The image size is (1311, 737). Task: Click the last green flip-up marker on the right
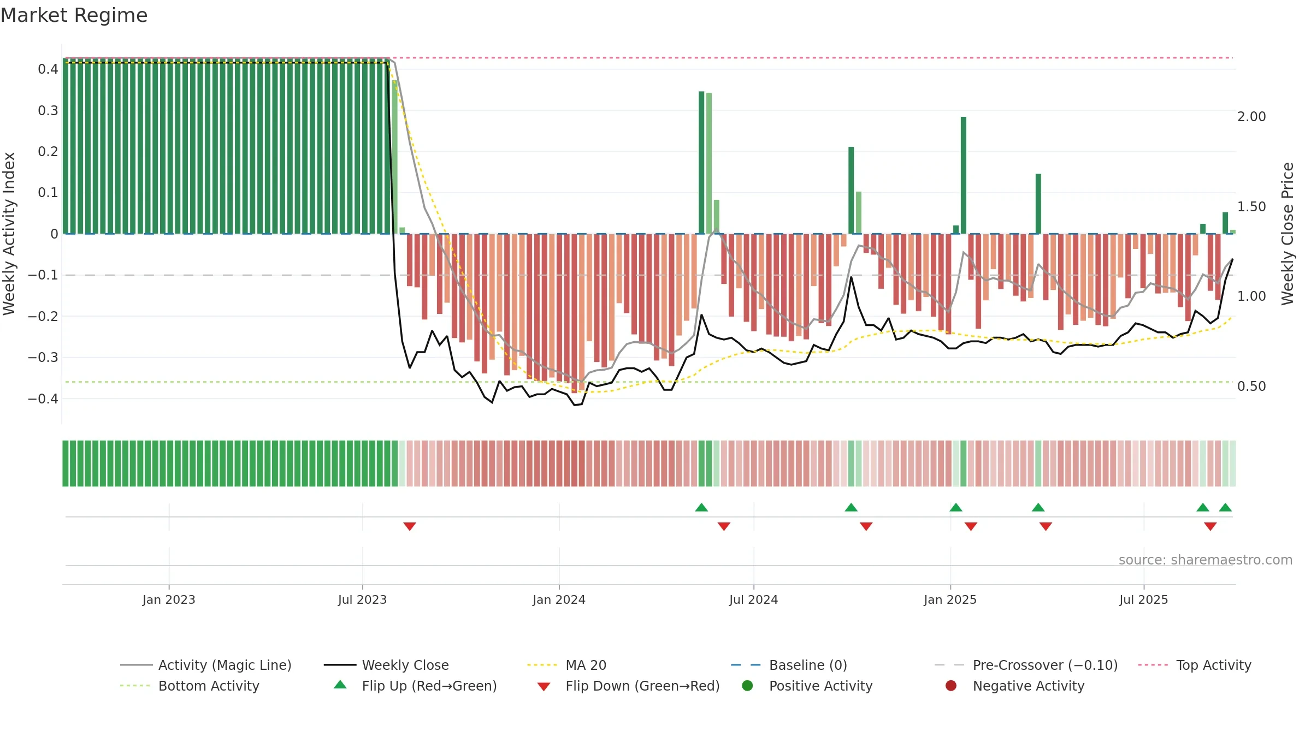tap(1225, 507)
